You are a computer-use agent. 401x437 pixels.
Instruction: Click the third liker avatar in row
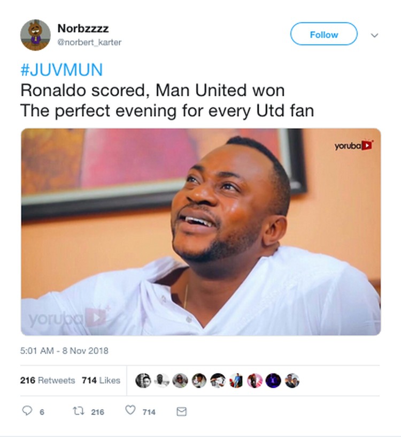(180, 380)
